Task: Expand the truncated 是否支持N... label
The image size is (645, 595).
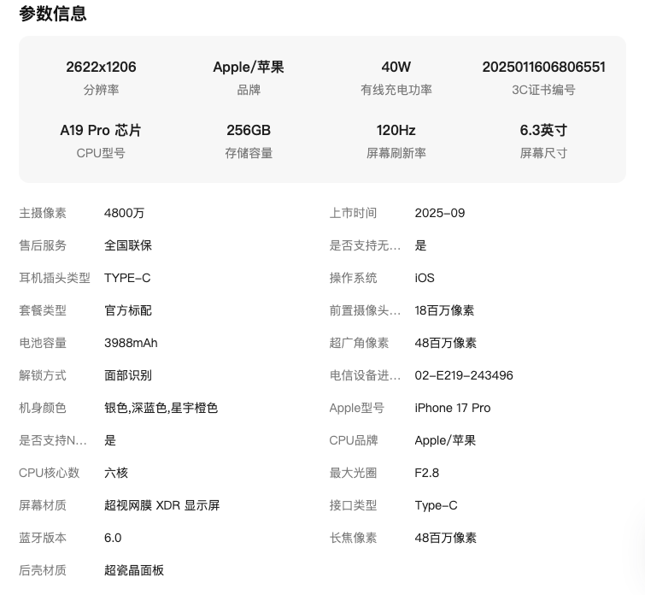Action: point(53,440)
